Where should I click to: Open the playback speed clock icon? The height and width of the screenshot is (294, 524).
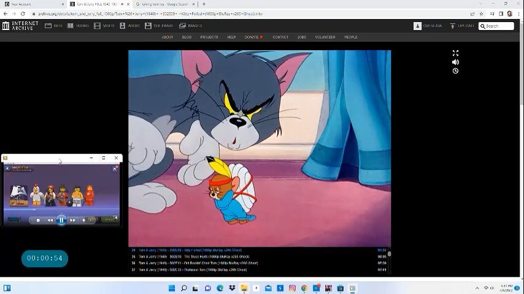(x=455, y=71)
